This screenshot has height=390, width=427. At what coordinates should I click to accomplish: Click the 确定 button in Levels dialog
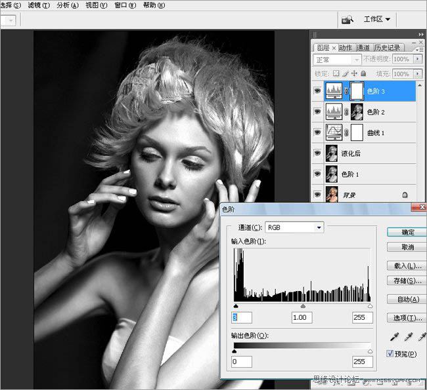click(406, 232)
